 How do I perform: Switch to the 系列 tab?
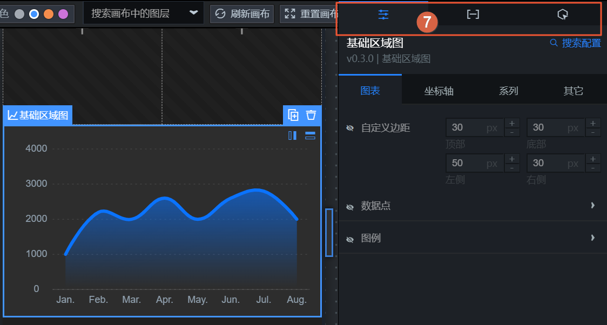pos(508,91)
